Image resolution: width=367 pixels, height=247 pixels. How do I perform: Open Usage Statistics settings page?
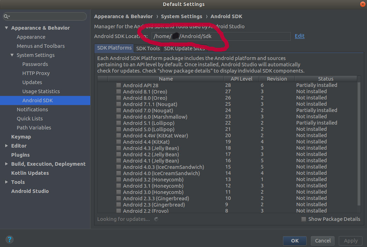41,91
